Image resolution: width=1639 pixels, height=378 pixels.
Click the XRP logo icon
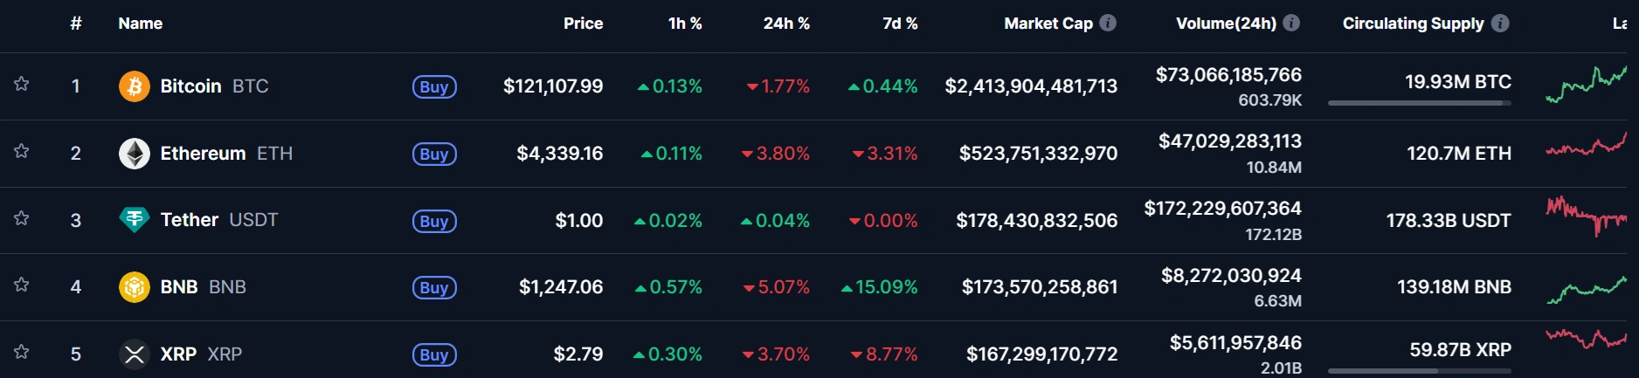point(135,354)
